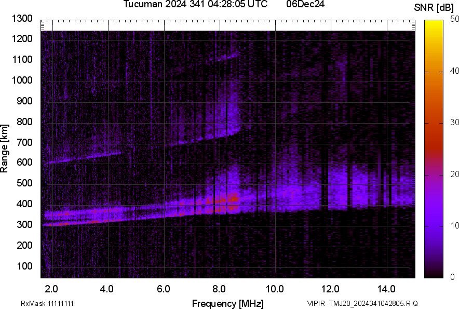The image size is (459, 309).
Task: Click the range tick label '500'
Action: pos(24,183)
